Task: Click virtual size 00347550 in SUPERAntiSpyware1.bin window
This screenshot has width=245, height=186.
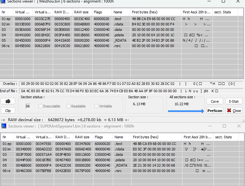Action: click(43, 144)
